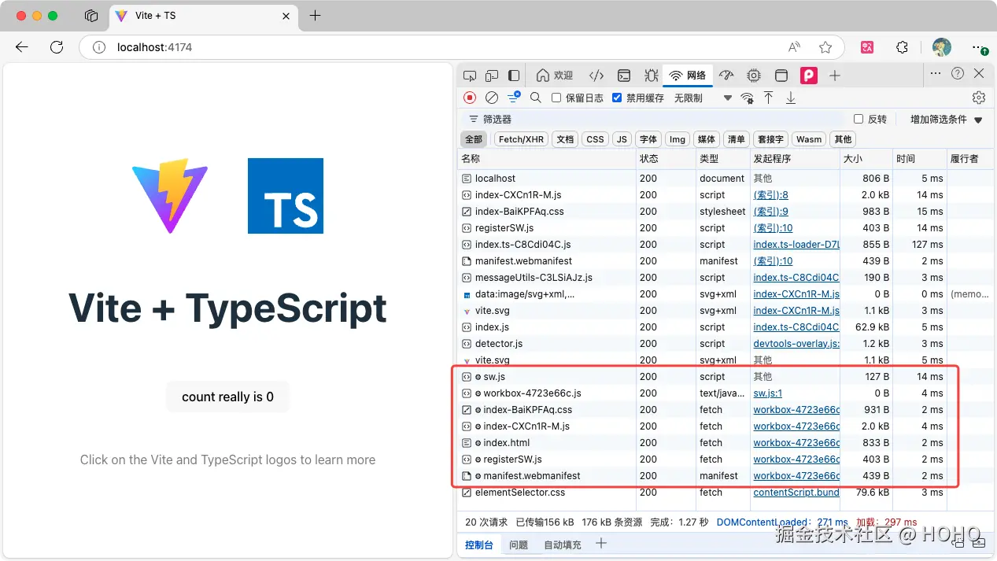Filter requests by CSS
The height and width of the screenshot is (561, 997).
pos(596,139)
